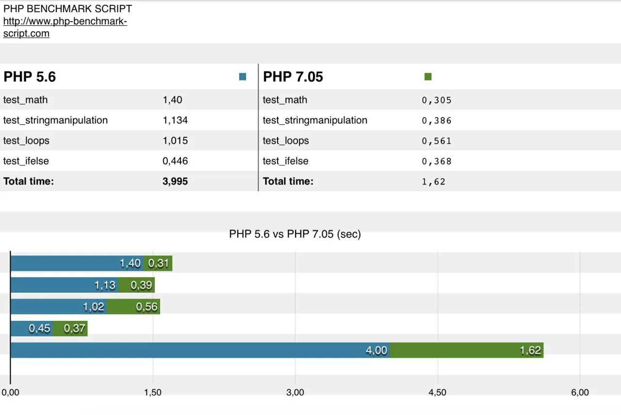Click test_math label under PHP 7.05

pos(285,100)
